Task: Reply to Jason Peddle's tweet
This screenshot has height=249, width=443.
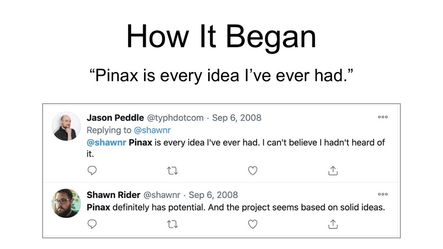Action: pyautogui.click(x=92, y=170)
